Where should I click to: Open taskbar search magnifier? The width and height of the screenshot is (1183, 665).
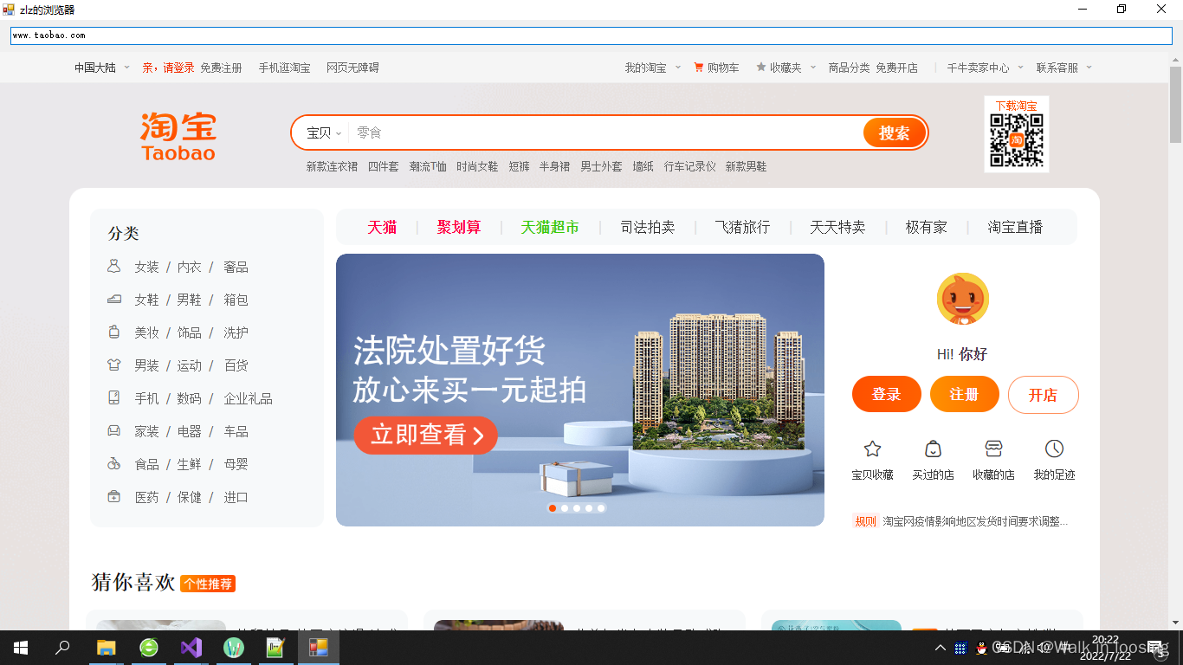(62, 648)
